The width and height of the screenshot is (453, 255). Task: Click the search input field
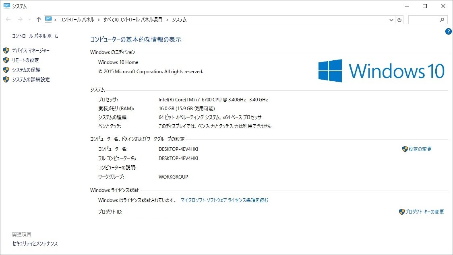pos(424,20)
